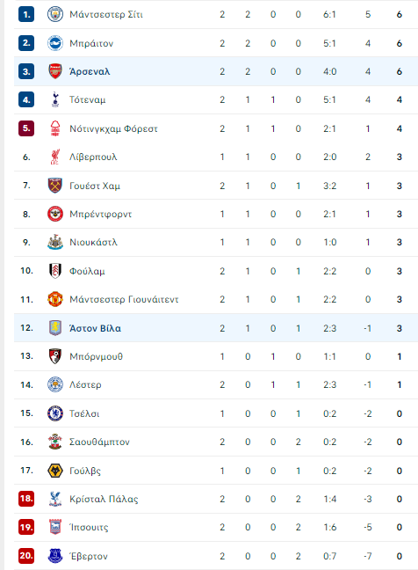This screenshot has height=570, width=418.
Task: Click the Brentford bee logo
Action: (x=55, y=214)
